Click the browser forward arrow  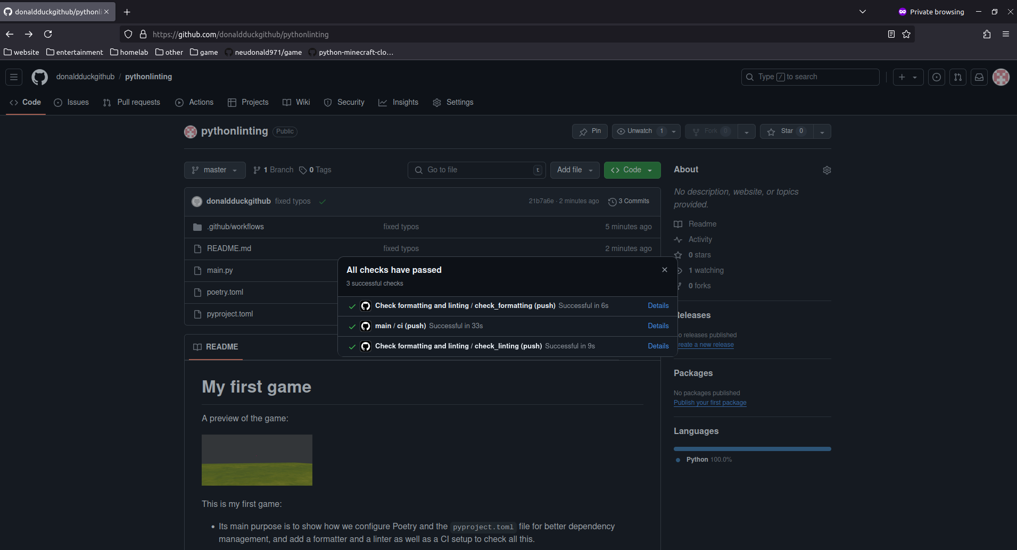click(x=29, y=34)
